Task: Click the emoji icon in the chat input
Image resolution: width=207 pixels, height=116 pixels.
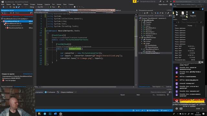Action: (x=177, y=109)
